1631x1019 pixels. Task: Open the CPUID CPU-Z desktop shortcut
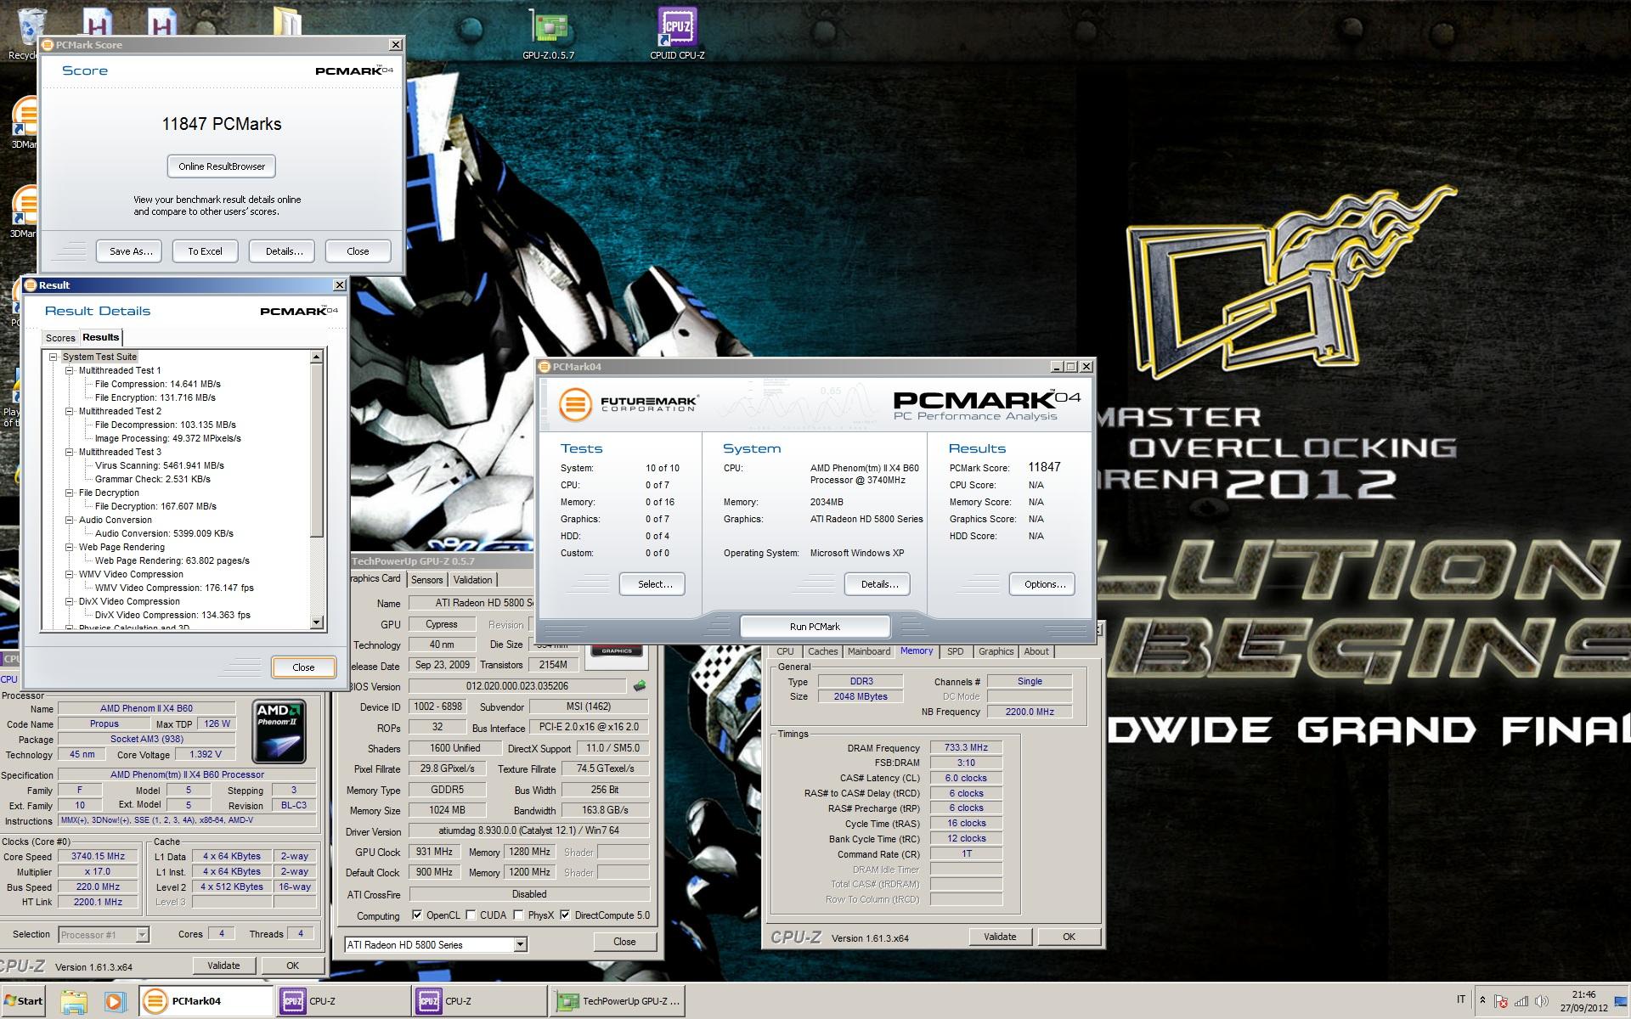click(677, 34)
